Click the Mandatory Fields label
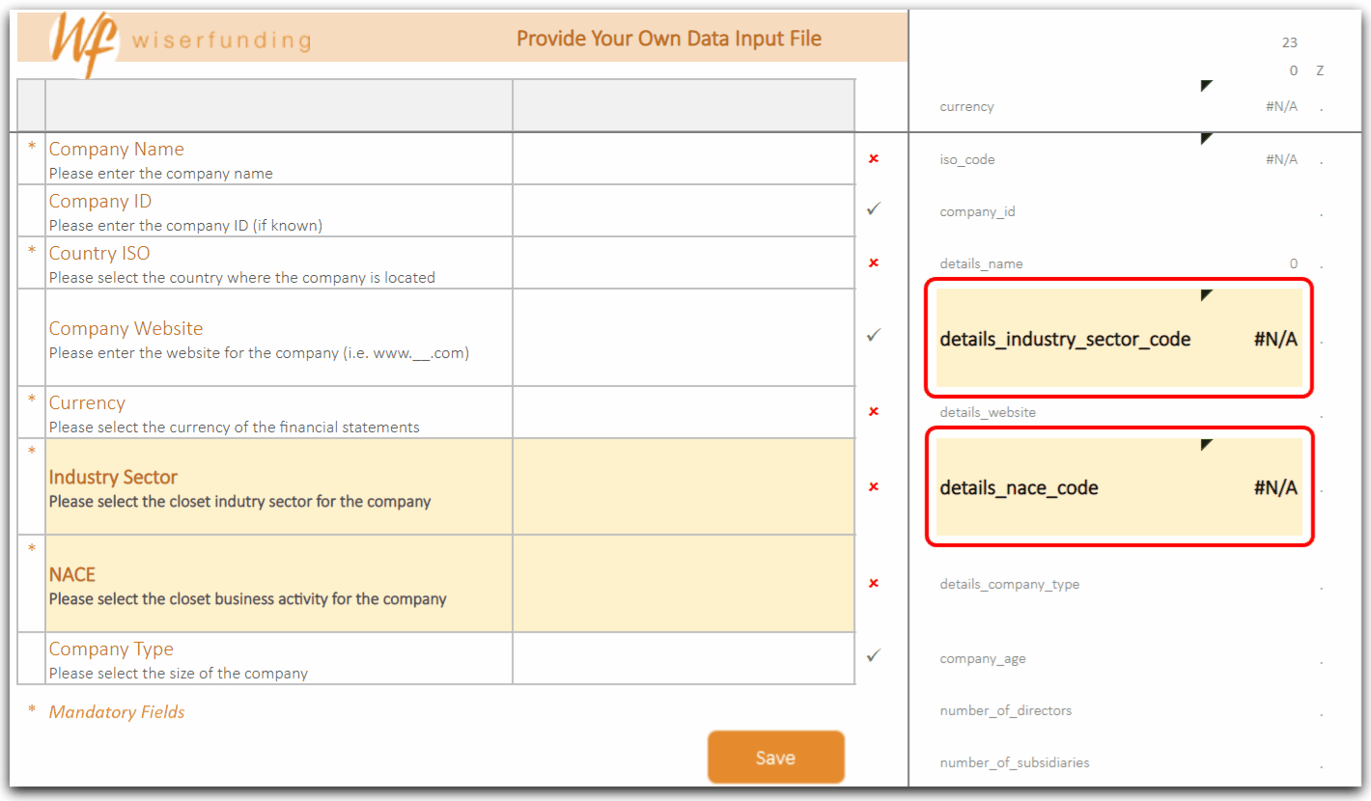This screenshot has height=801, width=1371. (117, 712)
